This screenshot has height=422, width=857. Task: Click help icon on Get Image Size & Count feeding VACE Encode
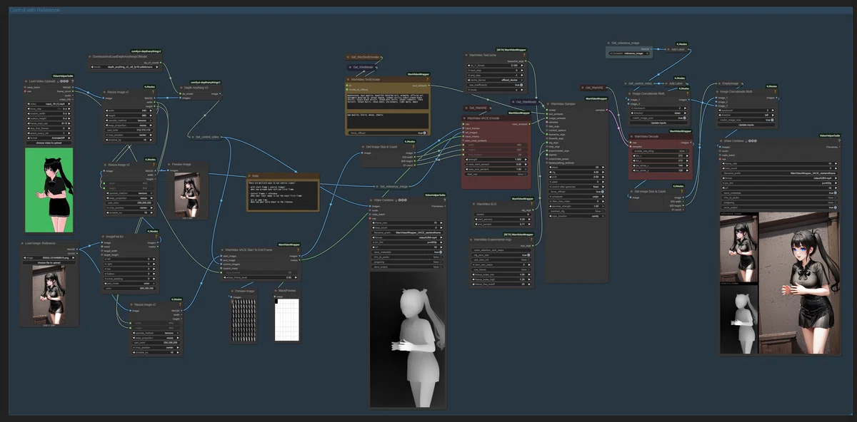pyautogui.click(x=414, y=147)
